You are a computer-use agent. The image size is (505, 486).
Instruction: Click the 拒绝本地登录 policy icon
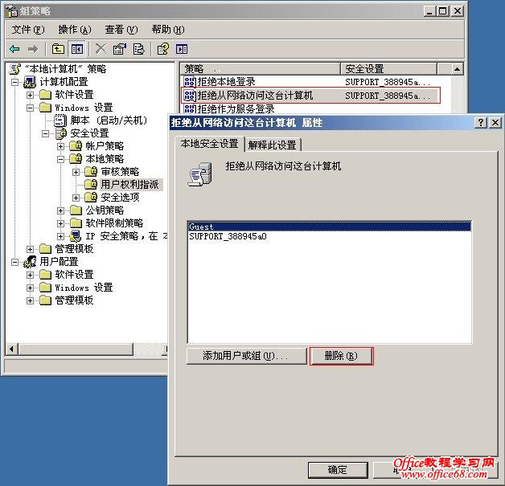point(190,82)
